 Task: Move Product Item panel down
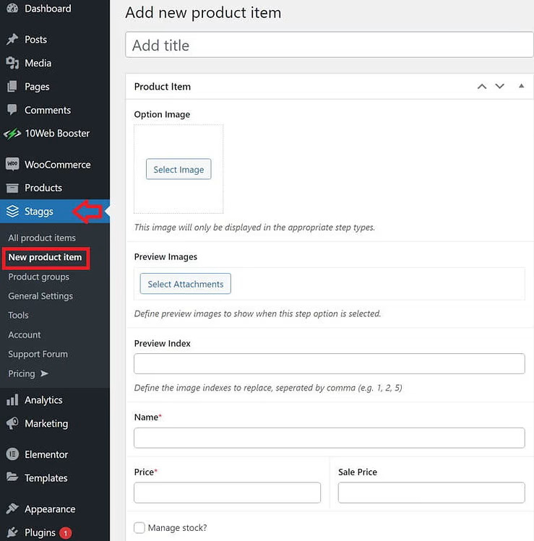[x=499, y=86]
